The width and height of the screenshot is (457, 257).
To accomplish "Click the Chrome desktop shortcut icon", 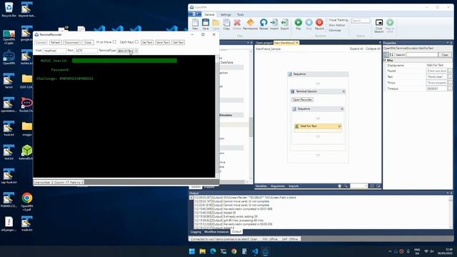I will (27, 198).
